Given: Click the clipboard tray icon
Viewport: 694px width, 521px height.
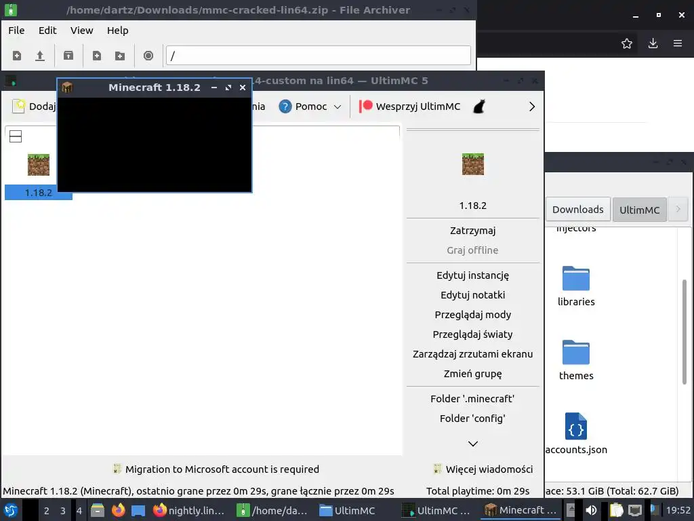Looking at the screenshot, I should [616, 510].
